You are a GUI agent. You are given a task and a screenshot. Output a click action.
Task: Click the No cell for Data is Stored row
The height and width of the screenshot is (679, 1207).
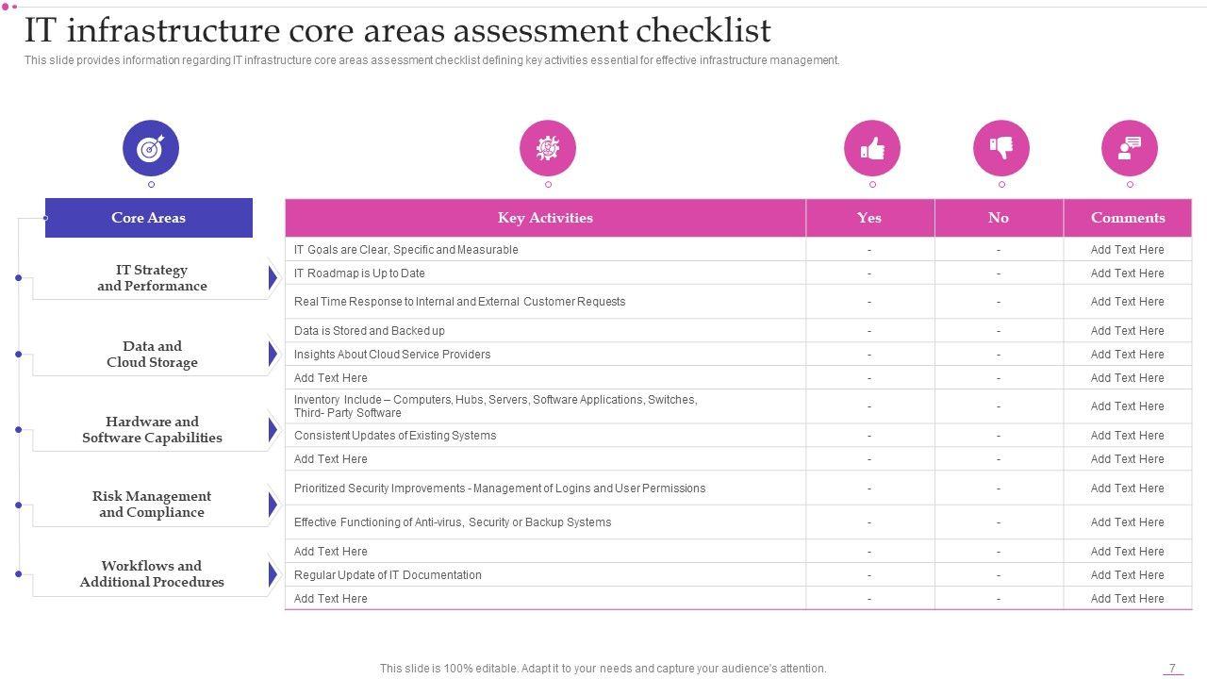pos(999,331)
